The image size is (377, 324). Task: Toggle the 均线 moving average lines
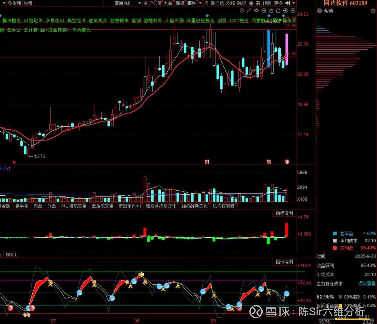click(231, 3)
